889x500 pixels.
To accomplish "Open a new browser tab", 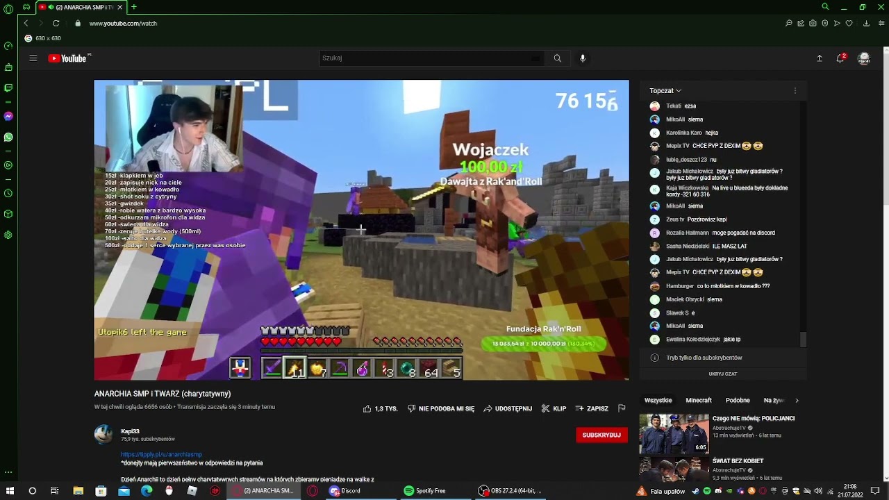I will 134,7.
